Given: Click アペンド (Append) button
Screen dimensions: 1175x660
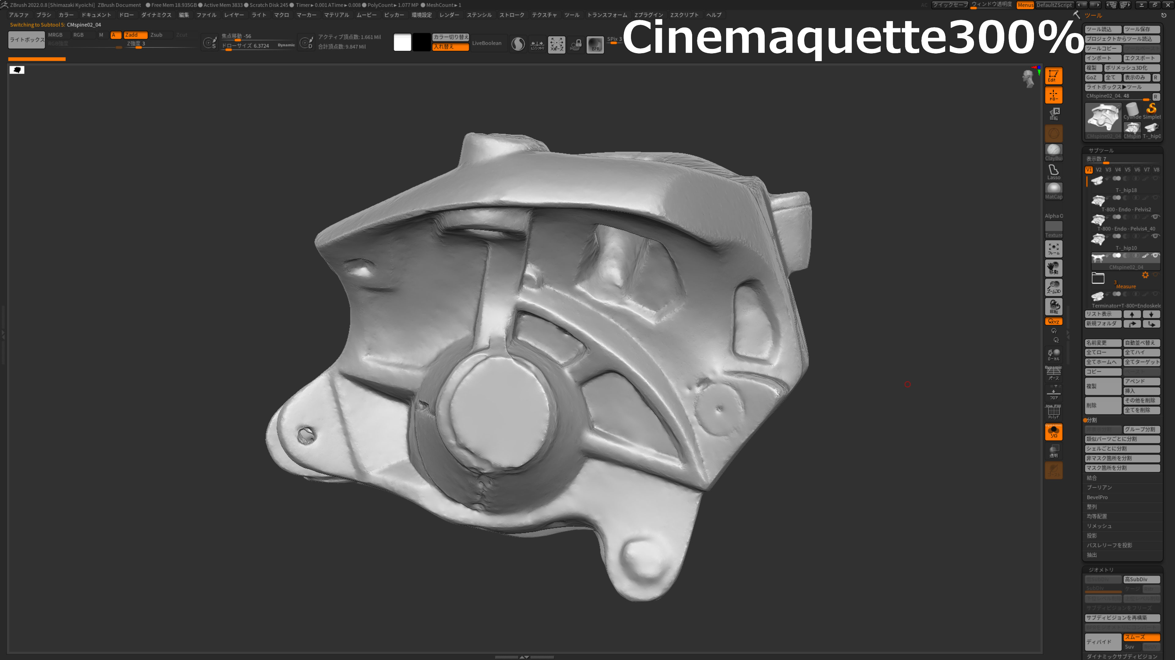Looking at the screenshot, I should [x=1142, y=381].
